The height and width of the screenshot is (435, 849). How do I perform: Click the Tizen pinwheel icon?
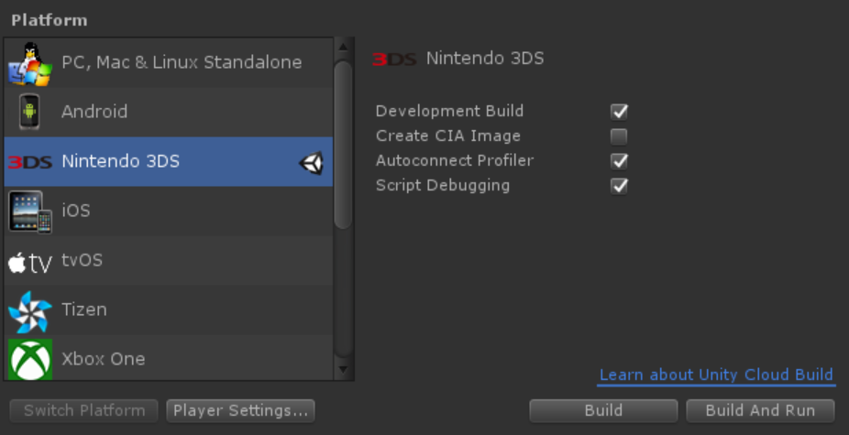(x=29, y=311)
